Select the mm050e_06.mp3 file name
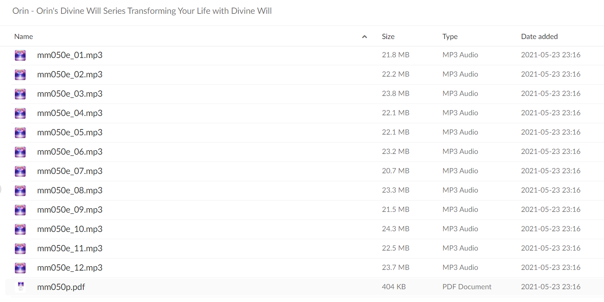The width and height of the screenshot is (604, 302). (70, 152)
